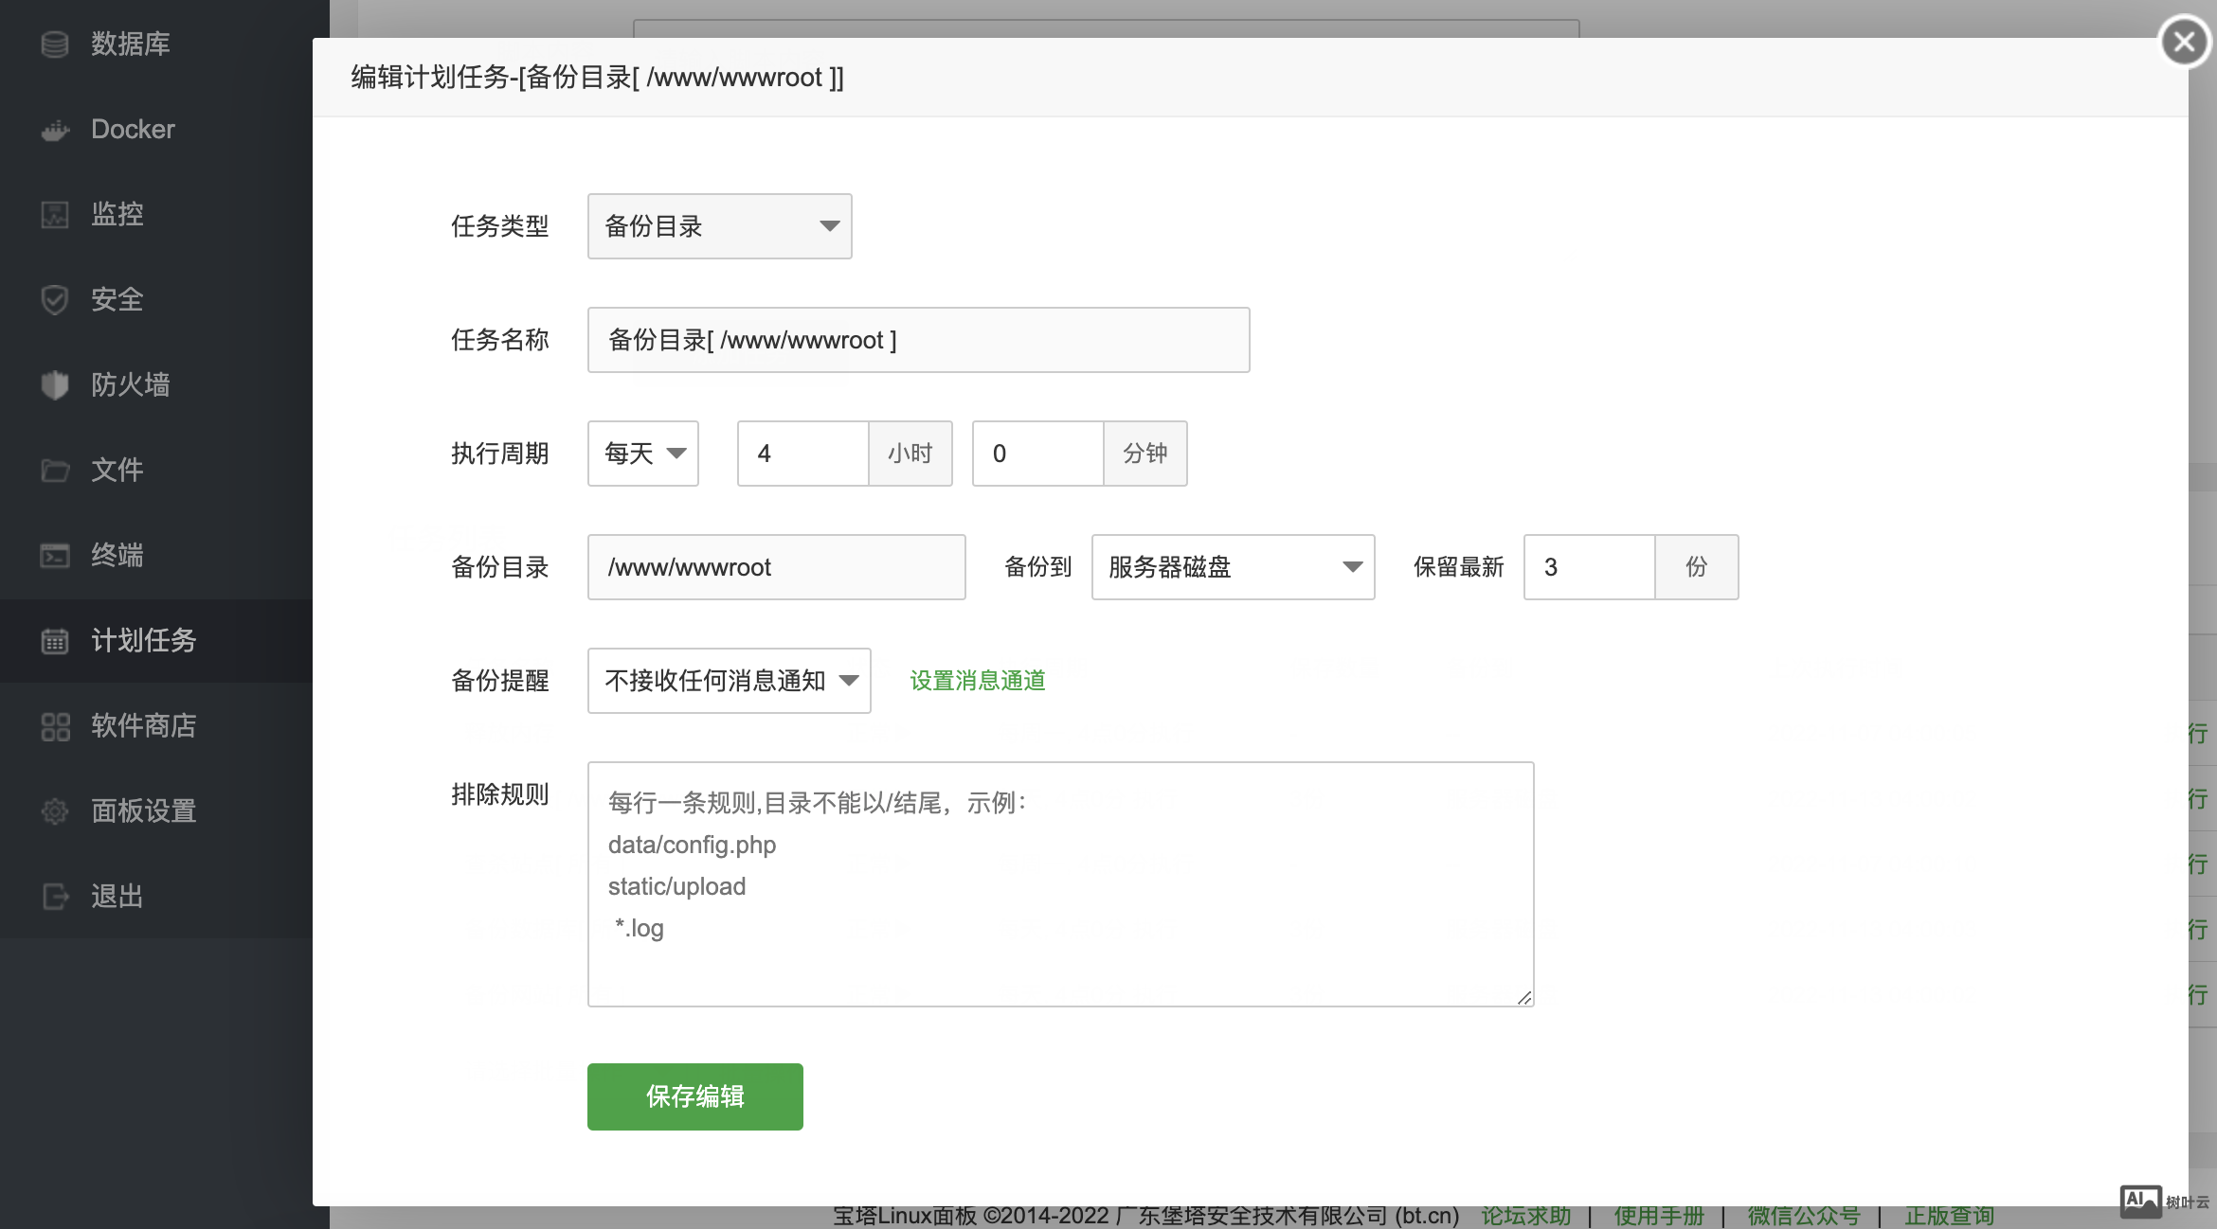The image size is (2217, 1229).
Task: Click the hour input field showing 4
Action: [x=802, y=454]
